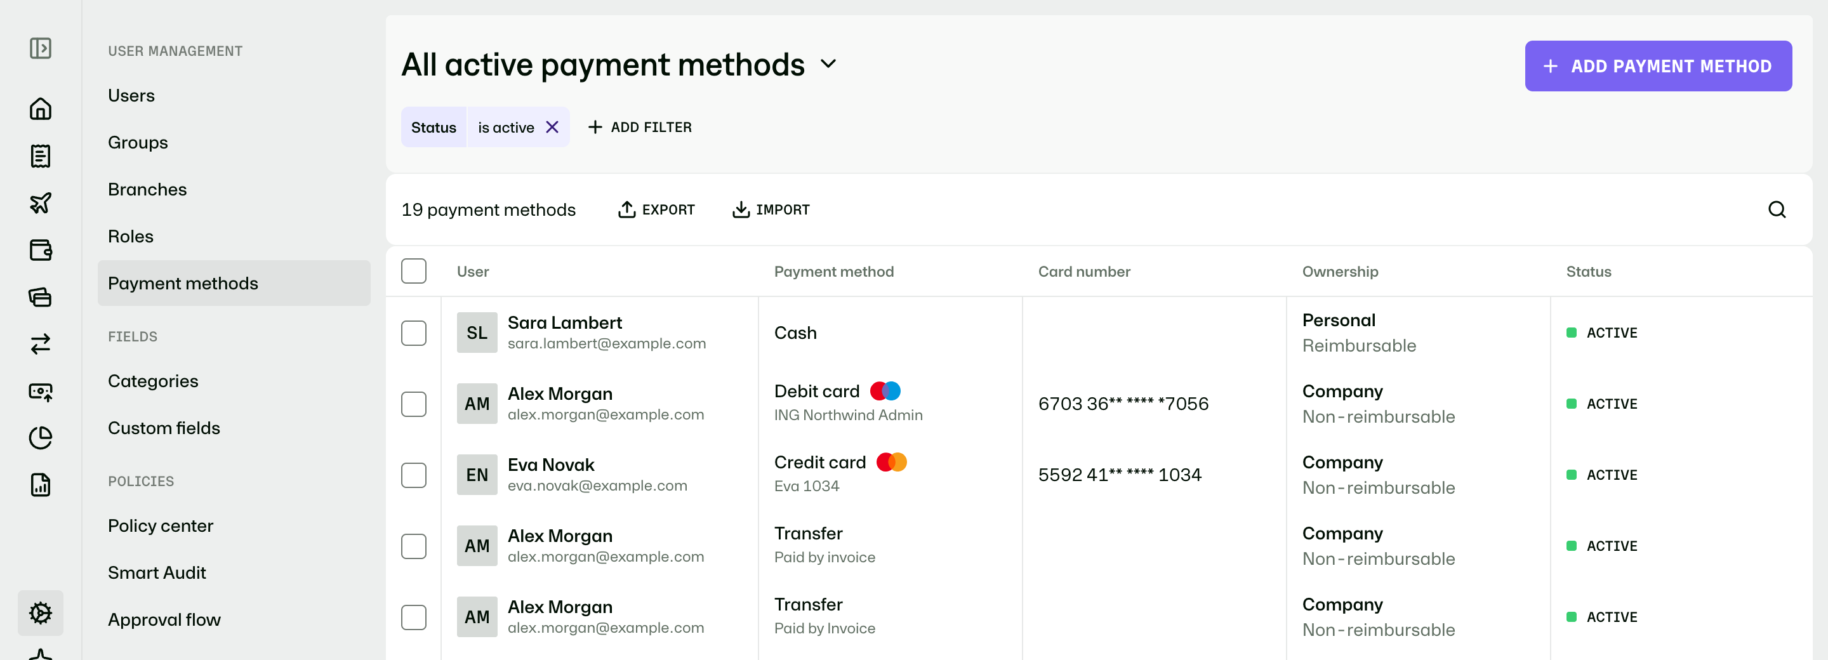The height and width of the screenshot is (660, 1828).
Task: Click Alex Morgan debit card AM avatar
Action: coord(477,404)
